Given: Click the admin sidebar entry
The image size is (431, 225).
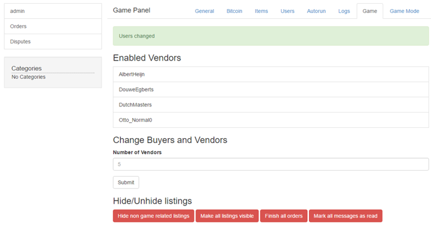Looking at the screenshot, I should (53, 11).
